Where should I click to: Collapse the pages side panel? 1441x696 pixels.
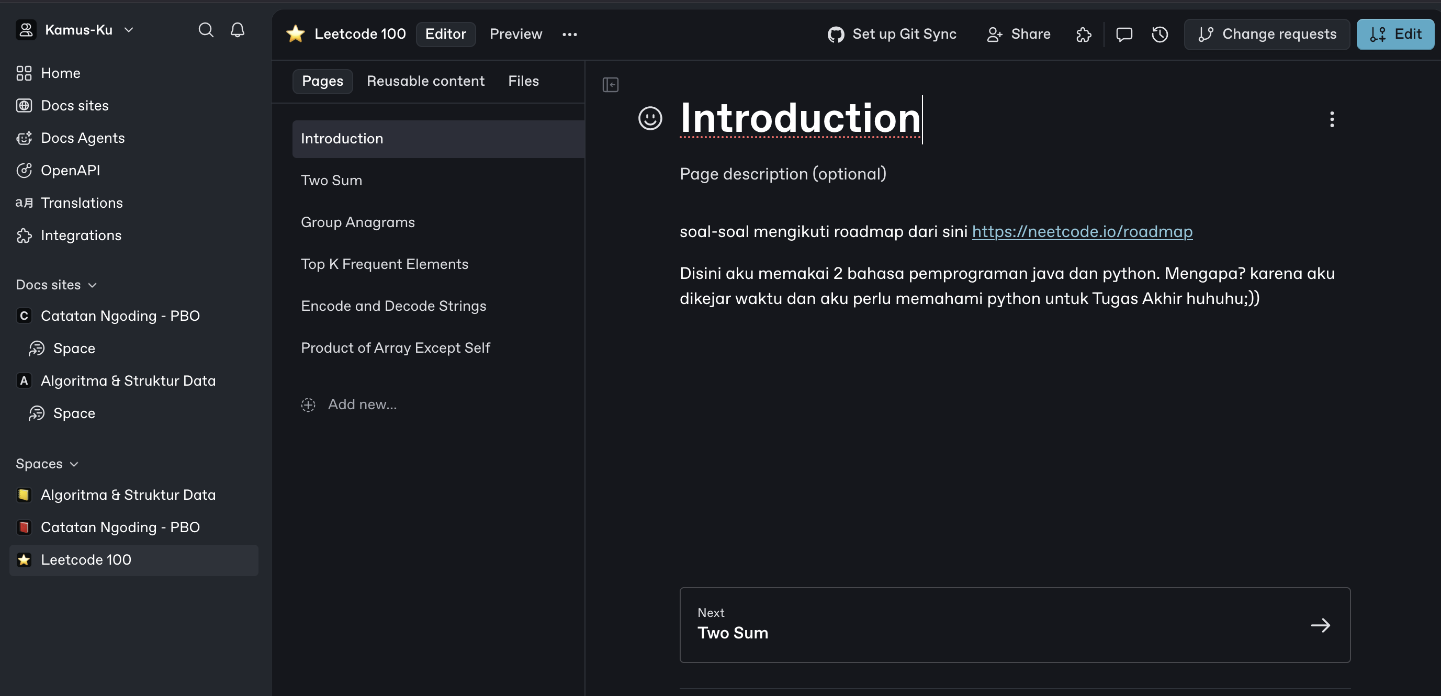[611, 84]
